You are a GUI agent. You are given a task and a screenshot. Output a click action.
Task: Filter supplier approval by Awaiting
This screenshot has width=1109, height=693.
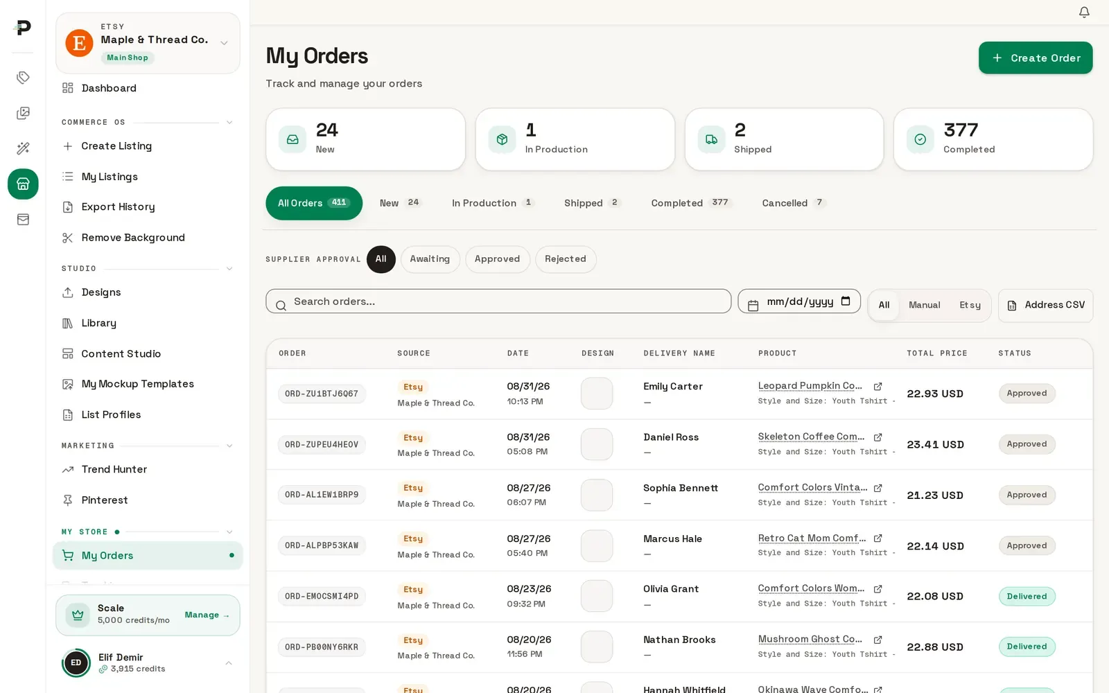pos(430,259)
